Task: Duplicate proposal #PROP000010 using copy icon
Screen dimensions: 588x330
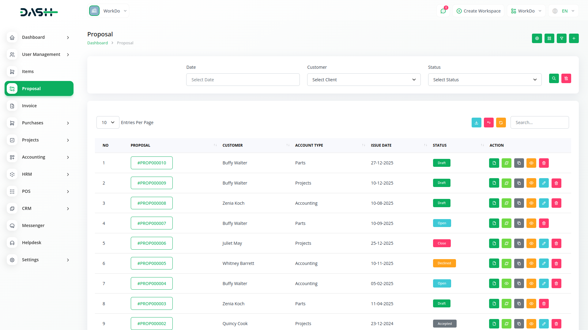Action: (x=519, y=163)
